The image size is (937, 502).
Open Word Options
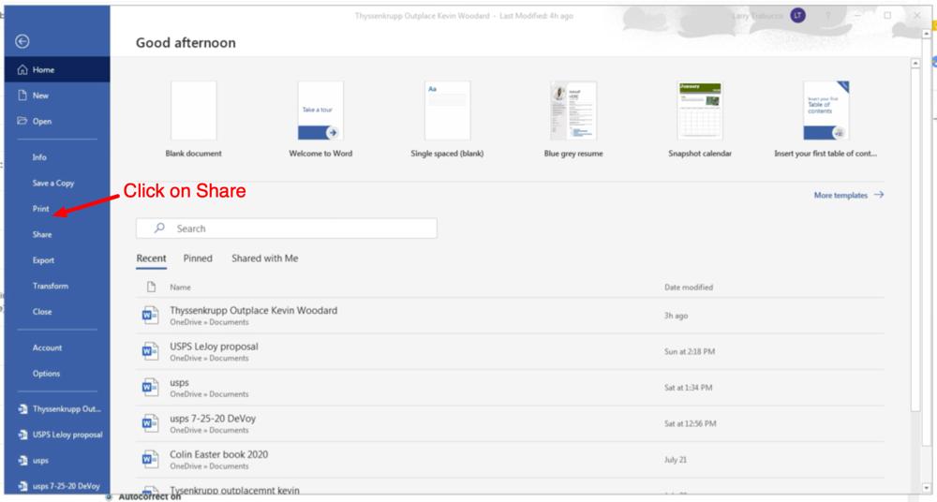tap(46, 374)
